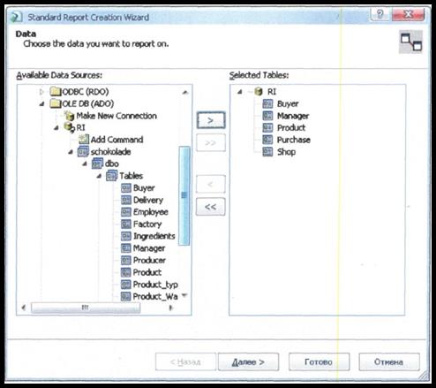
Task: Select the Ingredients table label
Action: (154, 236)
